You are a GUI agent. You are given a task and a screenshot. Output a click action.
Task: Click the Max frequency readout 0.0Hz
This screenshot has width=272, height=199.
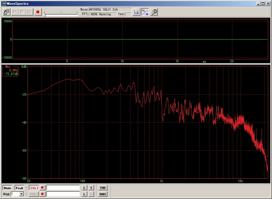click(13, 70)
